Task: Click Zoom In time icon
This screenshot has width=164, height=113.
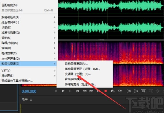Action: [143, 91]
